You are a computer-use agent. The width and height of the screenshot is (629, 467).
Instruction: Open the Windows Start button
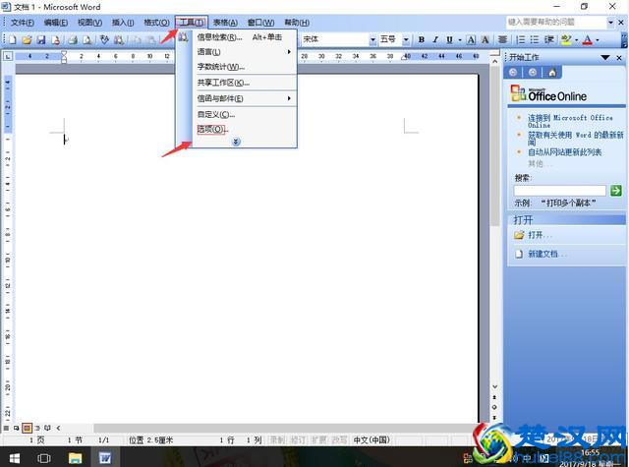14,458
